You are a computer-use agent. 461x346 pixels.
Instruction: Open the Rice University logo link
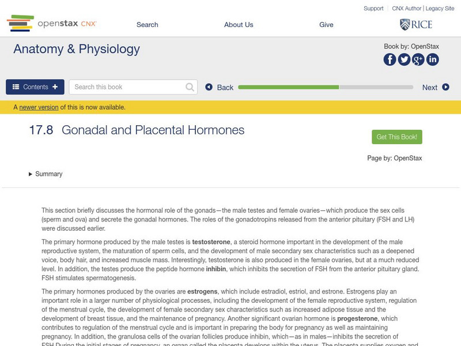click(x=415, y=24)
